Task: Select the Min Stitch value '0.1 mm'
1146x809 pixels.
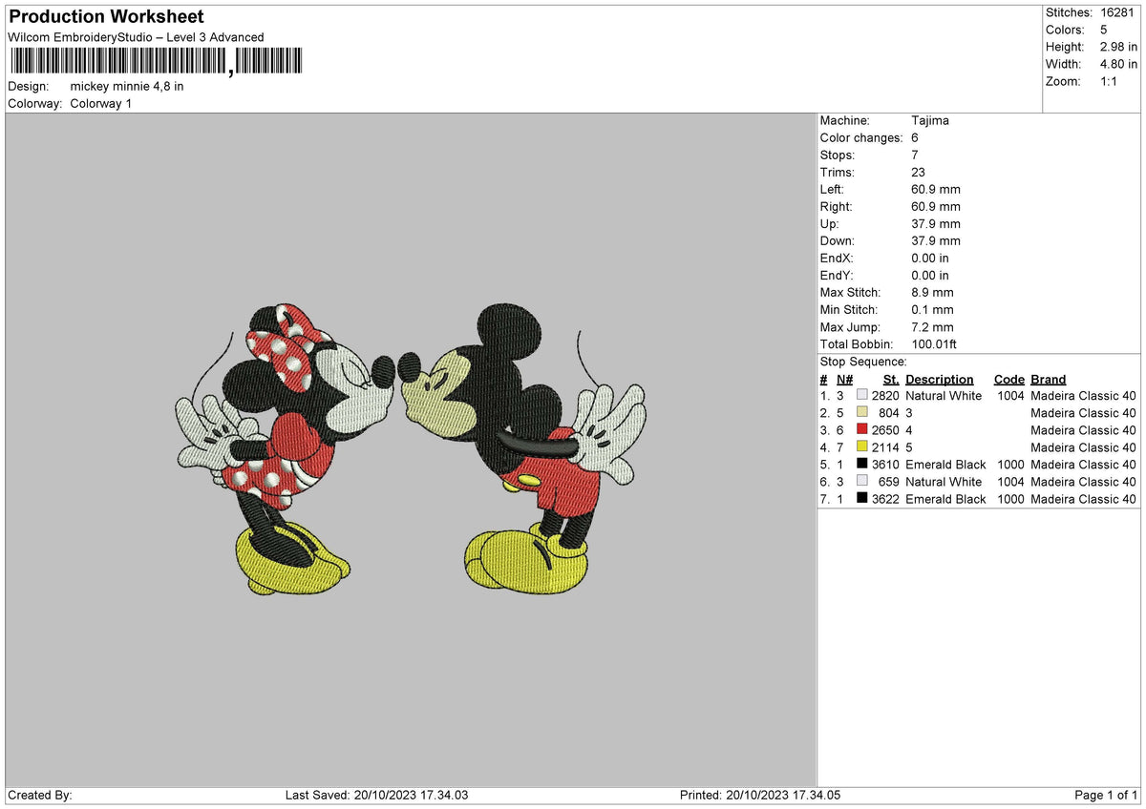Action: click(x=933, y=310)
